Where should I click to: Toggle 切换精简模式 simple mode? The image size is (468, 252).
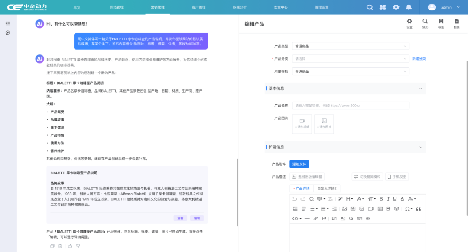tap(367, 177)
